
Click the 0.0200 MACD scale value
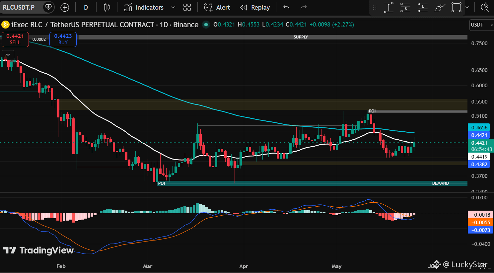pyautogui.click(x=479, y=198)
